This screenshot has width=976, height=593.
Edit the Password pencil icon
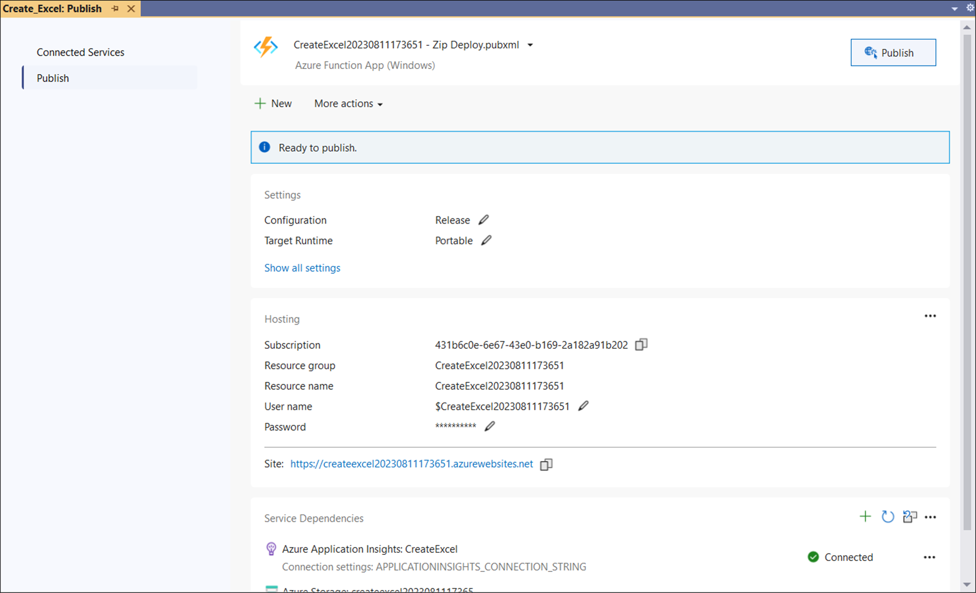coord(489,427)
